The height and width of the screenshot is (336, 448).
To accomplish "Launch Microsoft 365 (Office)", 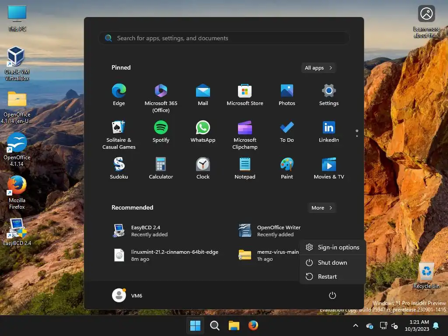I will tap(161, 98).
